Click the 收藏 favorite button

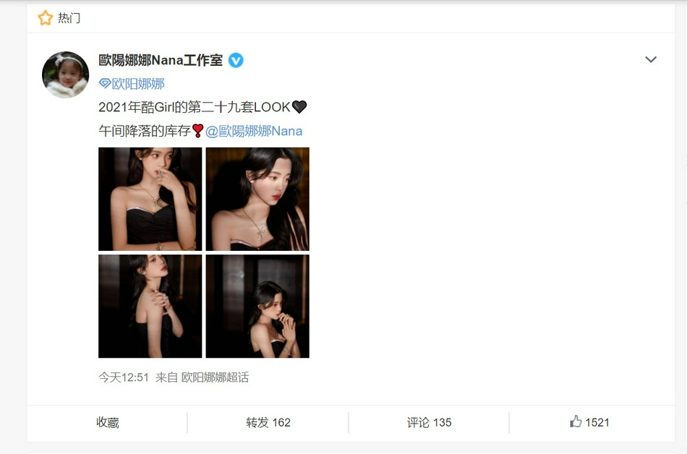point(107,422)
